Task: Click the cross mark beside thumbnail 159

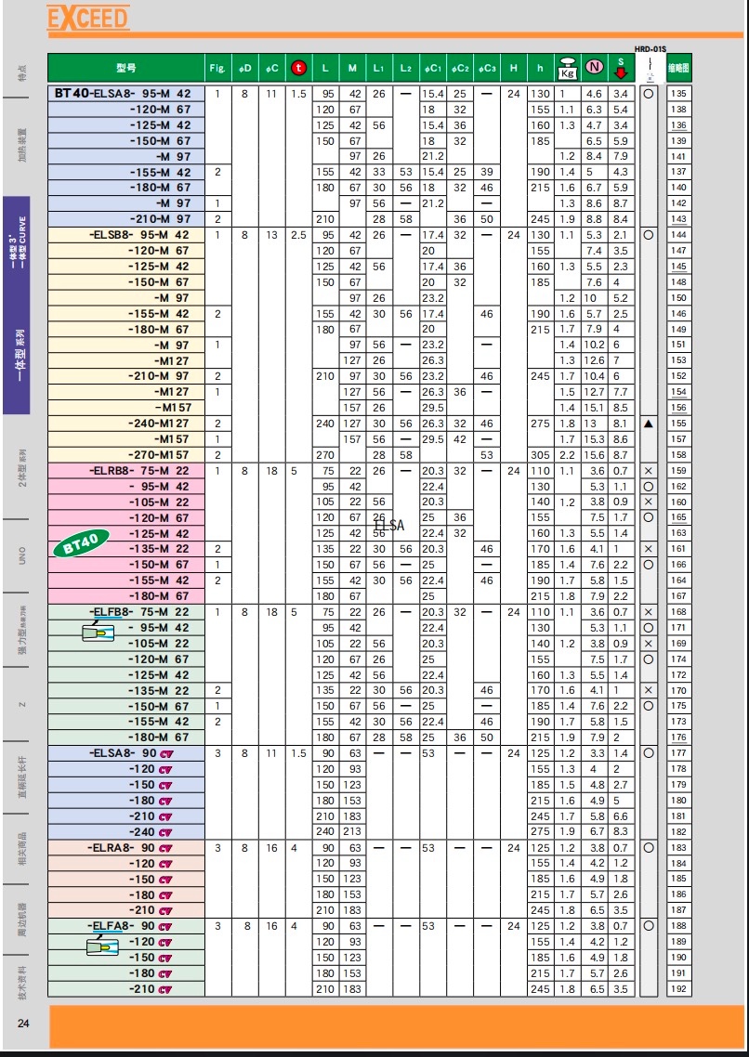Action: [648, 471]
